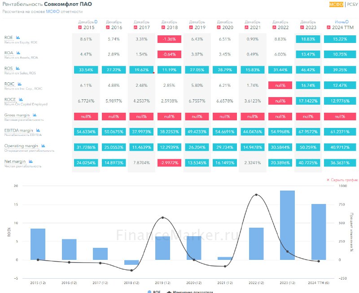Image resolution: width=359 pixels, height=293 pixels.
Task: Open the 2020 PDF report icon
Action: pos(219,27)
